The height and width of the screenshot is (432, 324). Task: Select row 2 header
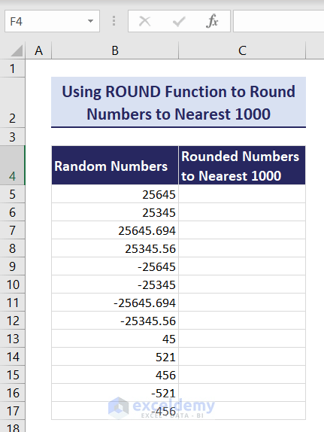(x=12, y=102)
